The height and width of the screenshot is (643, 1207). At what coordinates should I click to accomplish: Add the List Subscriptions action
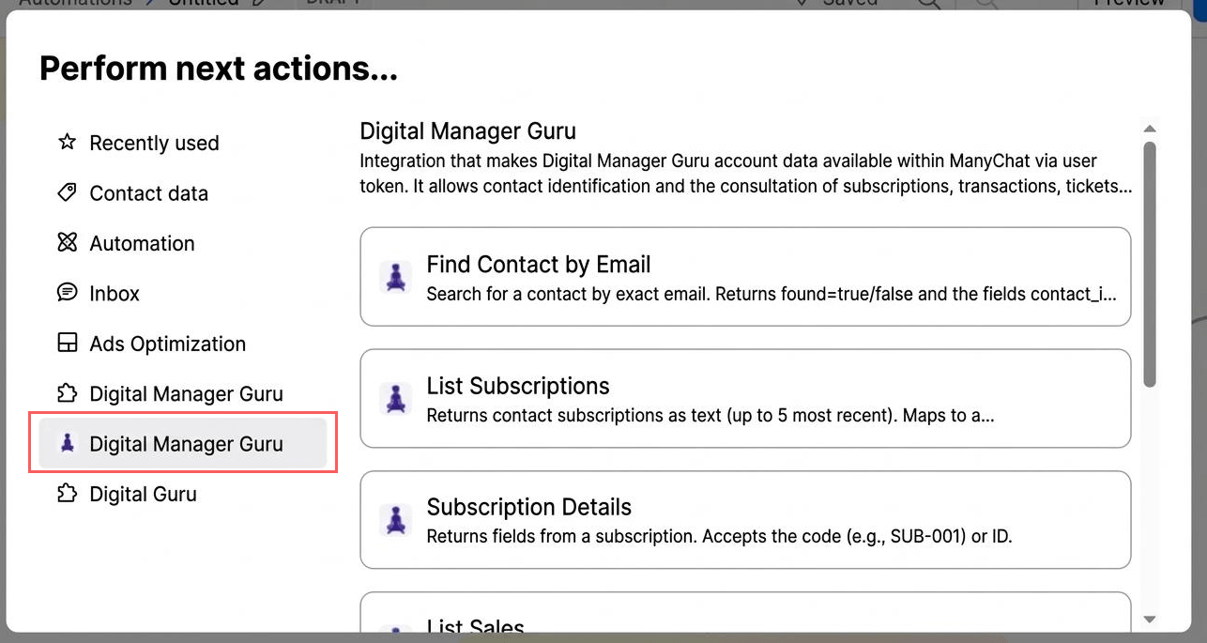pos(745,399)
